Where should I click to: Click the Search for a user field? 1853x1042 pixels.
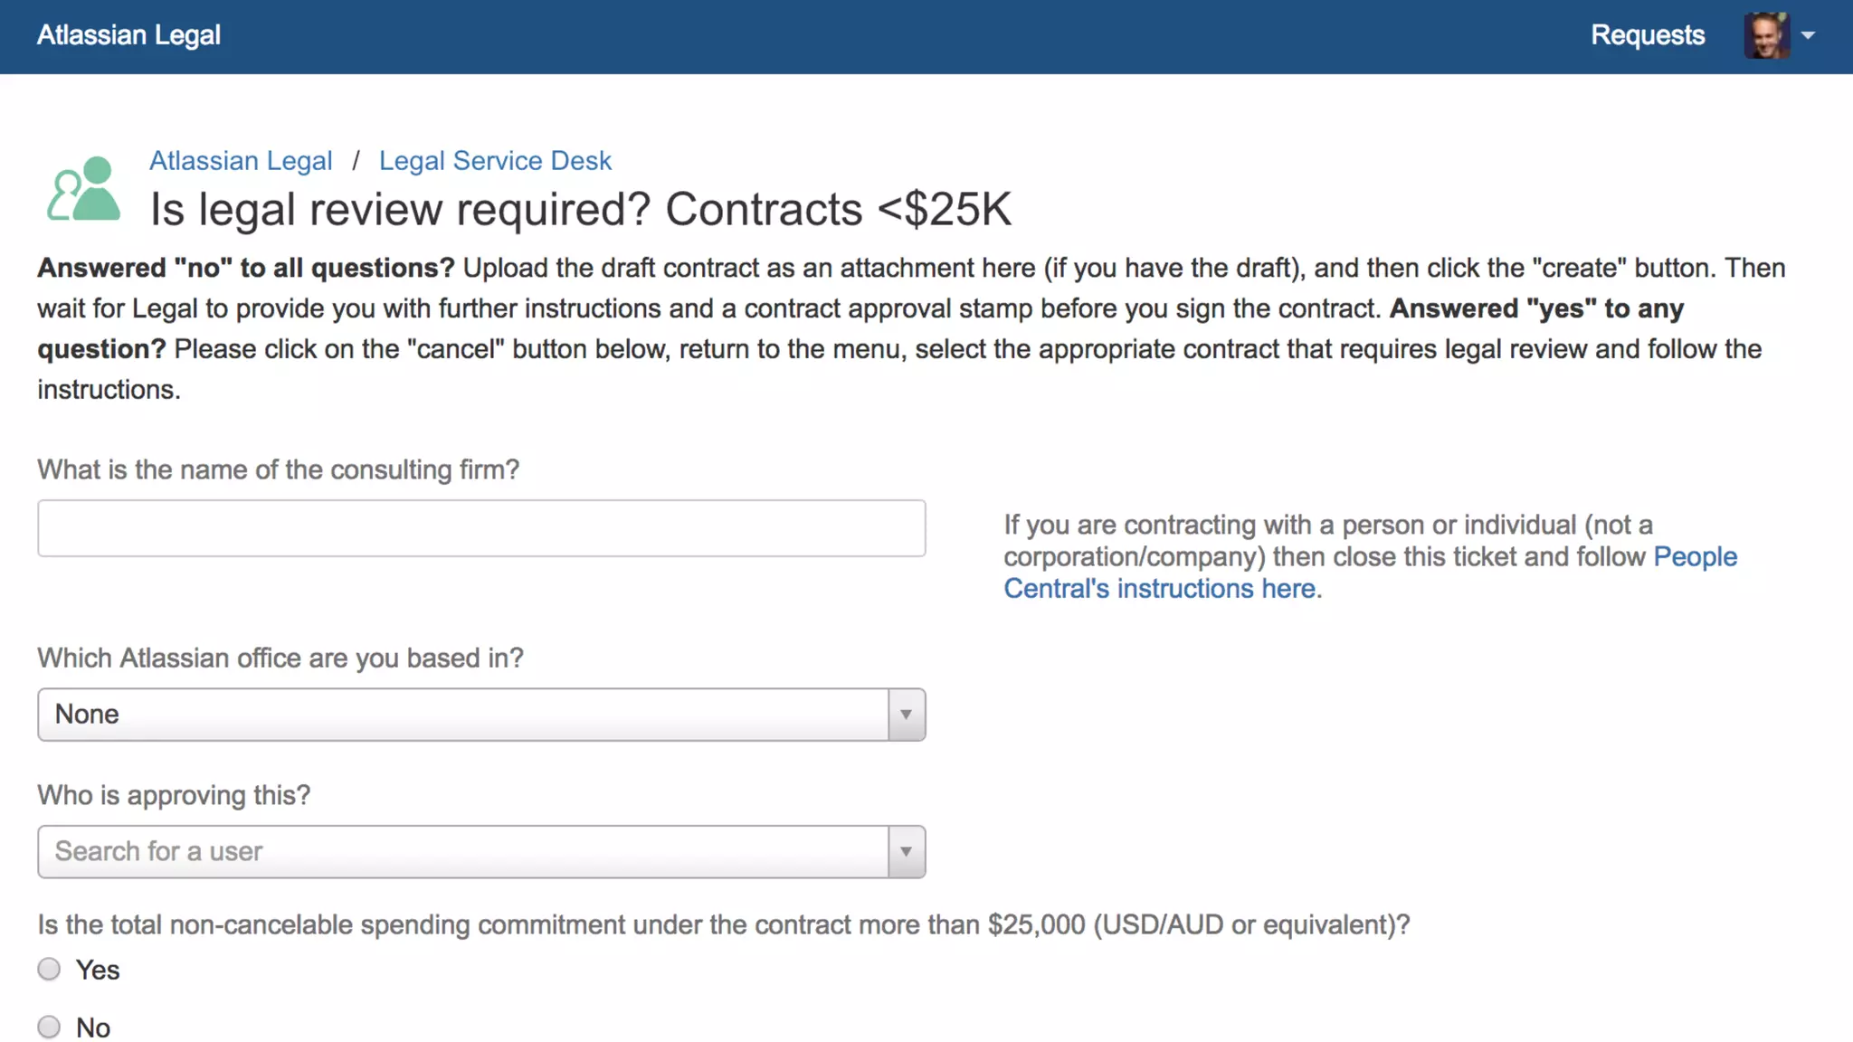tap(463, 852)
